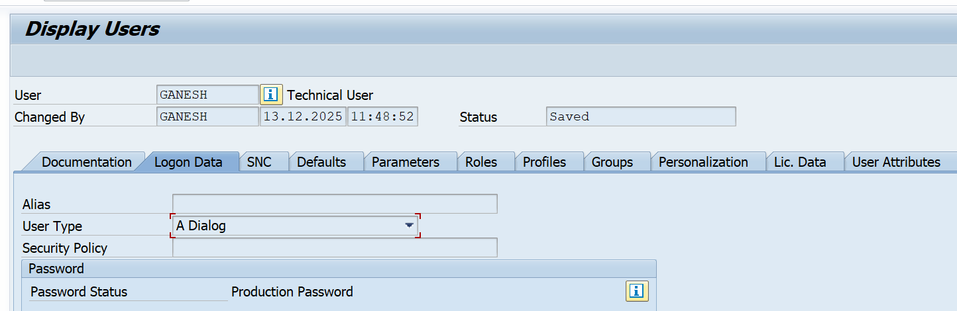
Task: Go to the Defaults tab
Action: coord(321,162)
